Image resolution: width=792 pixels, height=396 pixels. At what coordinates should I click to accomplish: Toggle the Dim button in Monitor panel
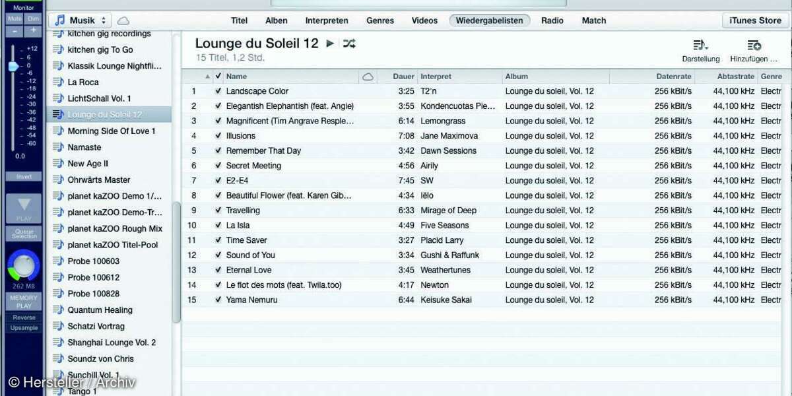tap(33, 18)
